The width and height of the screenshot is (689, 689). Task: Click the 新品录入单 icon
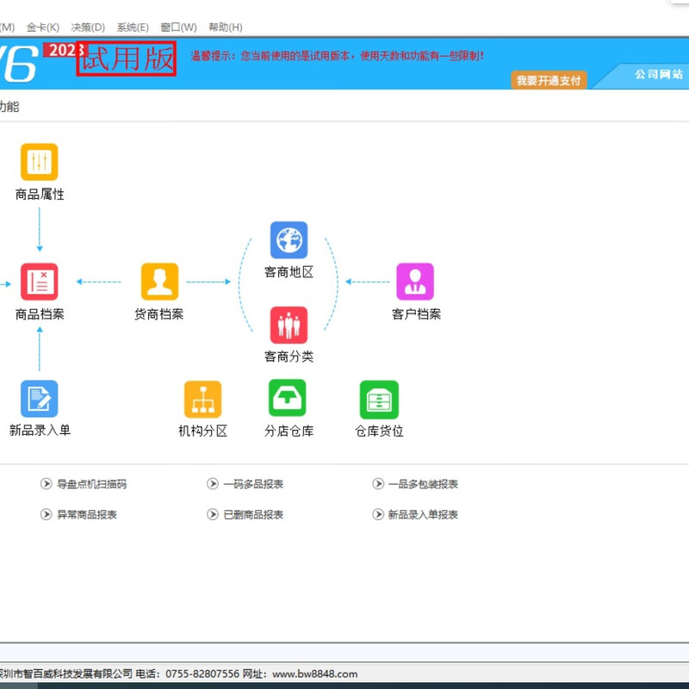click(x=40, y=399)
